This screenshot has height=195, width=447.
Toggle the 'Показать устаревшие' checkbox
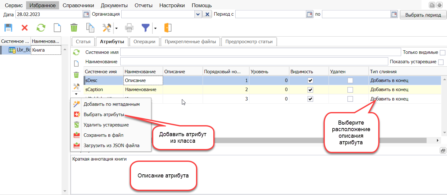point(441,62)
